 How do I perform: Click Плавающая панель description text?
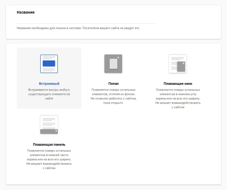(49, 159)
